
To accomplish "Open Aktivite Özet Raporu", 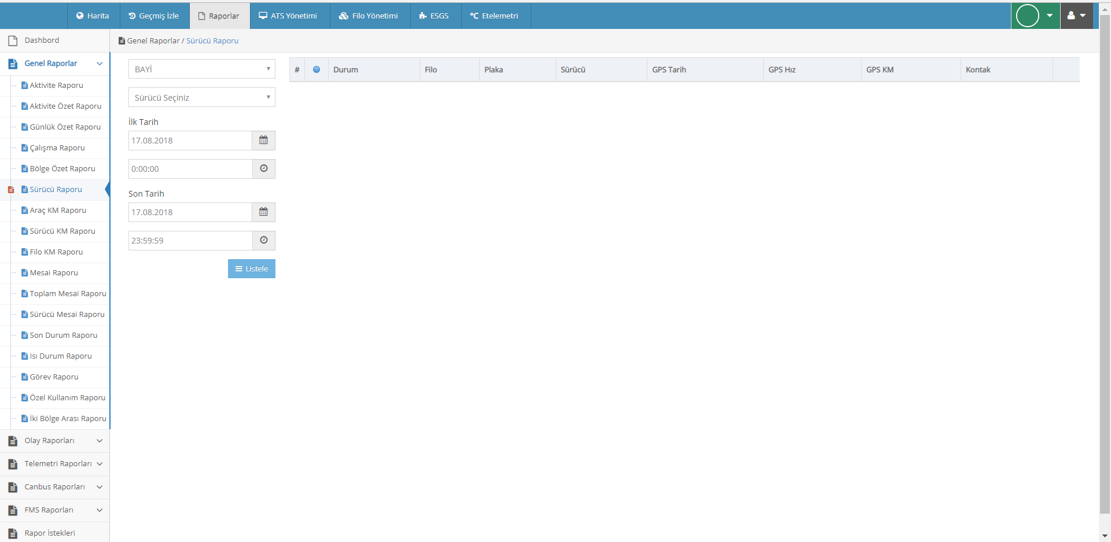I will [65, 106].
